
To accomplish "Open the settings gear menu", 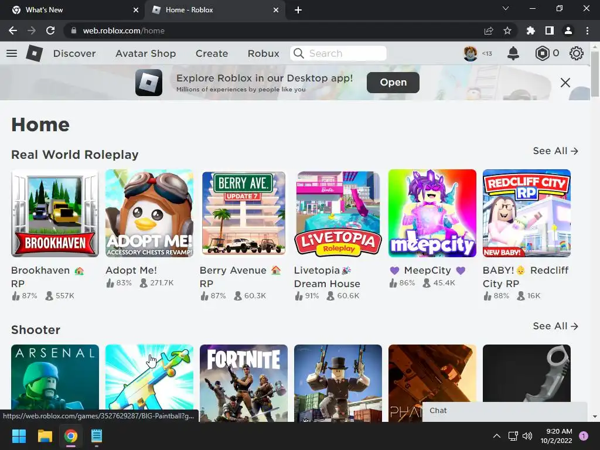I will coord(577,53).
